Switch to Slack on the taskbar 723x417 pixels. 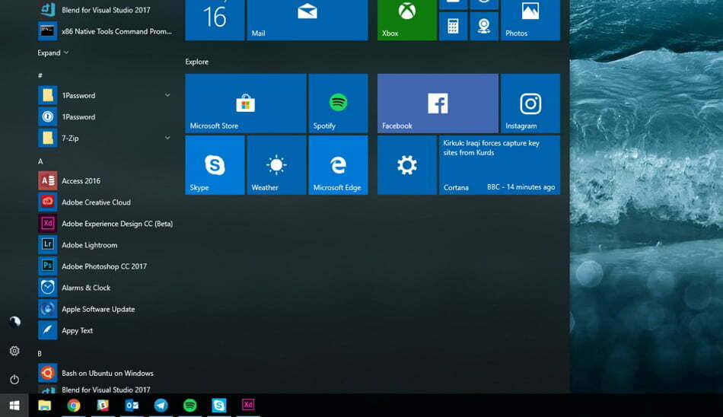(103, 405)
